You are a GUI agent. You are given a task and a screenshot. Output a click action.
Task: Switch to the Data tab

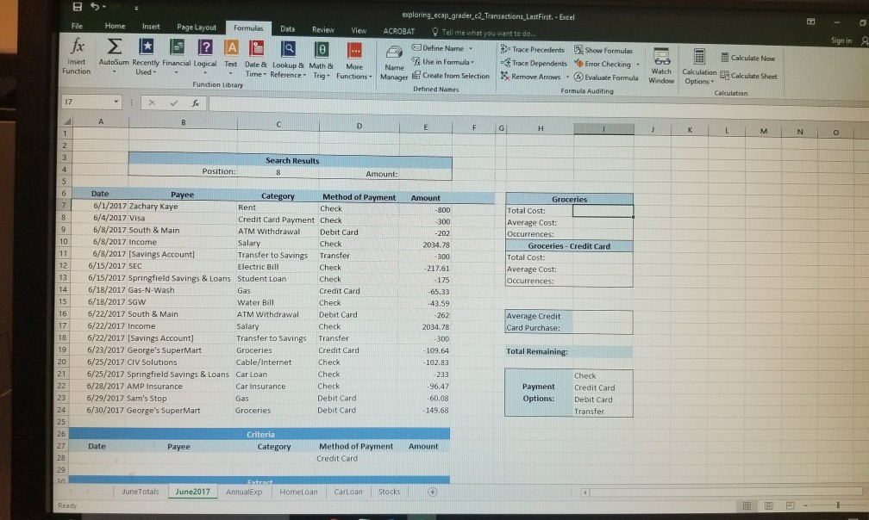[x=287, y=28]
